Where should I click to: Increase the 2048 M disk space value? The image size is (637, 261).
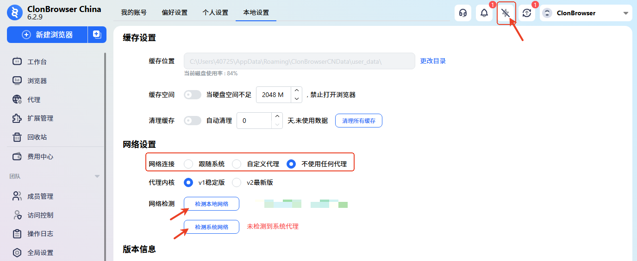296,91
